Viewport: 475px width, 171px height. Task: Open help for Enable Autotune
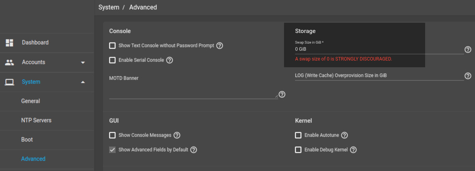(x=344, y=135)
